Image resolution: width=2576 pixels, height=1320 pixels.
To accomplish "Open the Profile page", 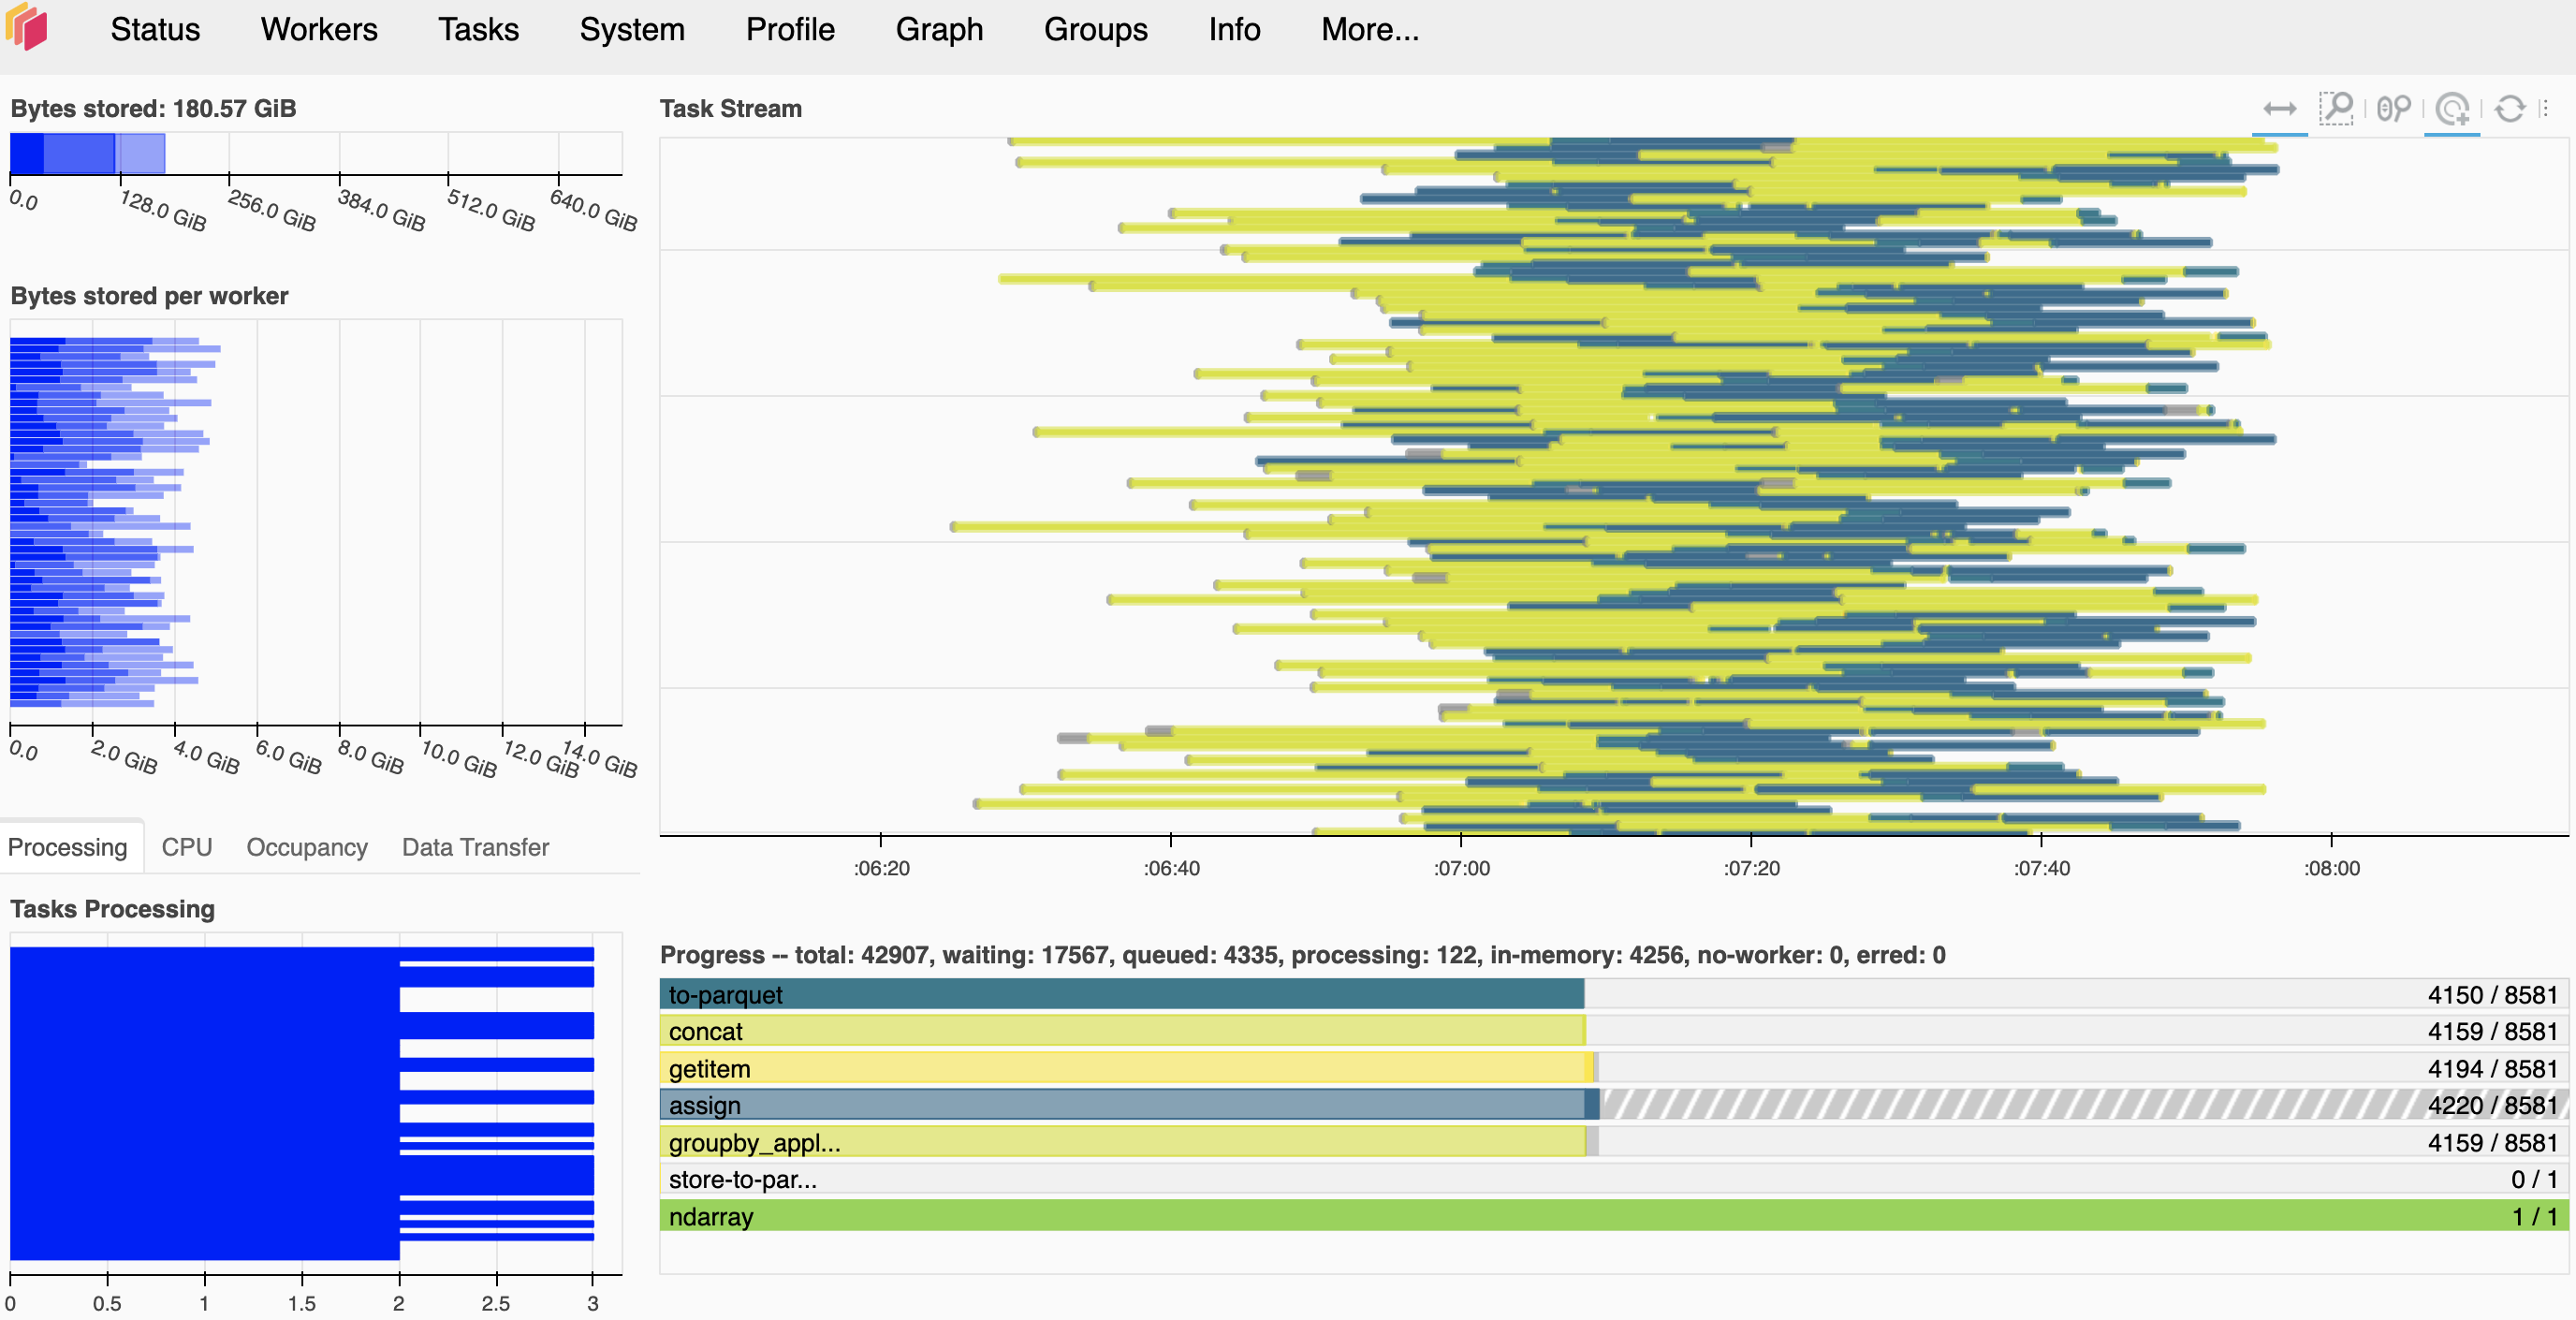I will click(x=790, y=30).
